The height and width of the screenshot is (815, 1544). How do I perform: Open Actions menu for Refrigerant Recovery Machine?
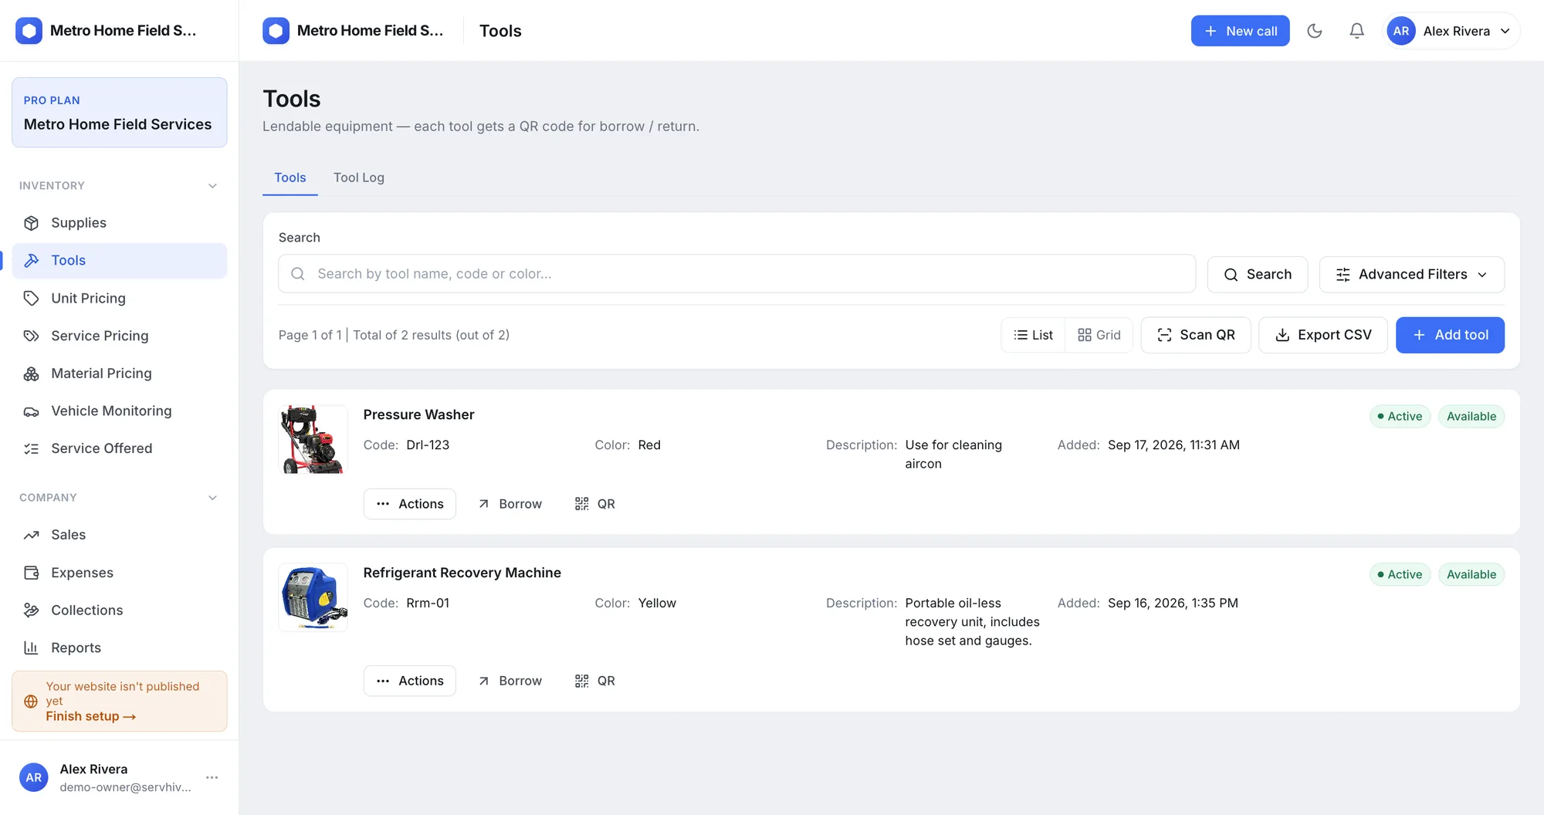point(410,681)
